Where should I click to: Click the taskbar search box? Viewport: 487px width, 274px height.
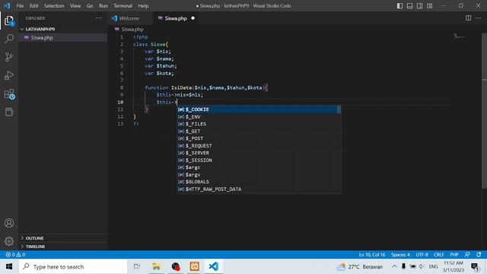pyautogui.click(x=73, y=266)
